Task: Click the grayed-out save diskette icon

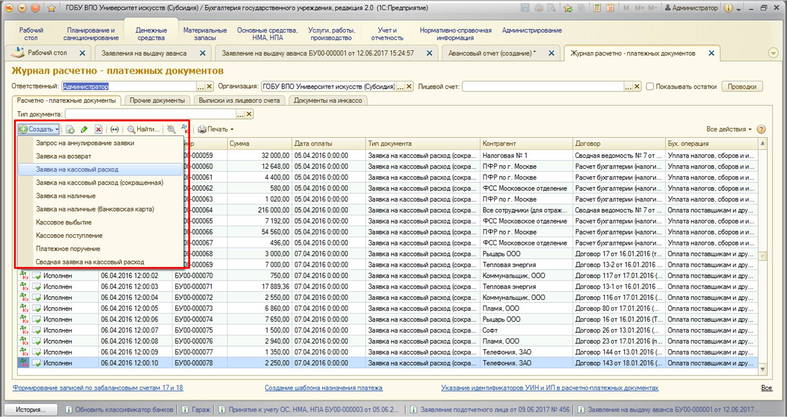Action: 525,8
